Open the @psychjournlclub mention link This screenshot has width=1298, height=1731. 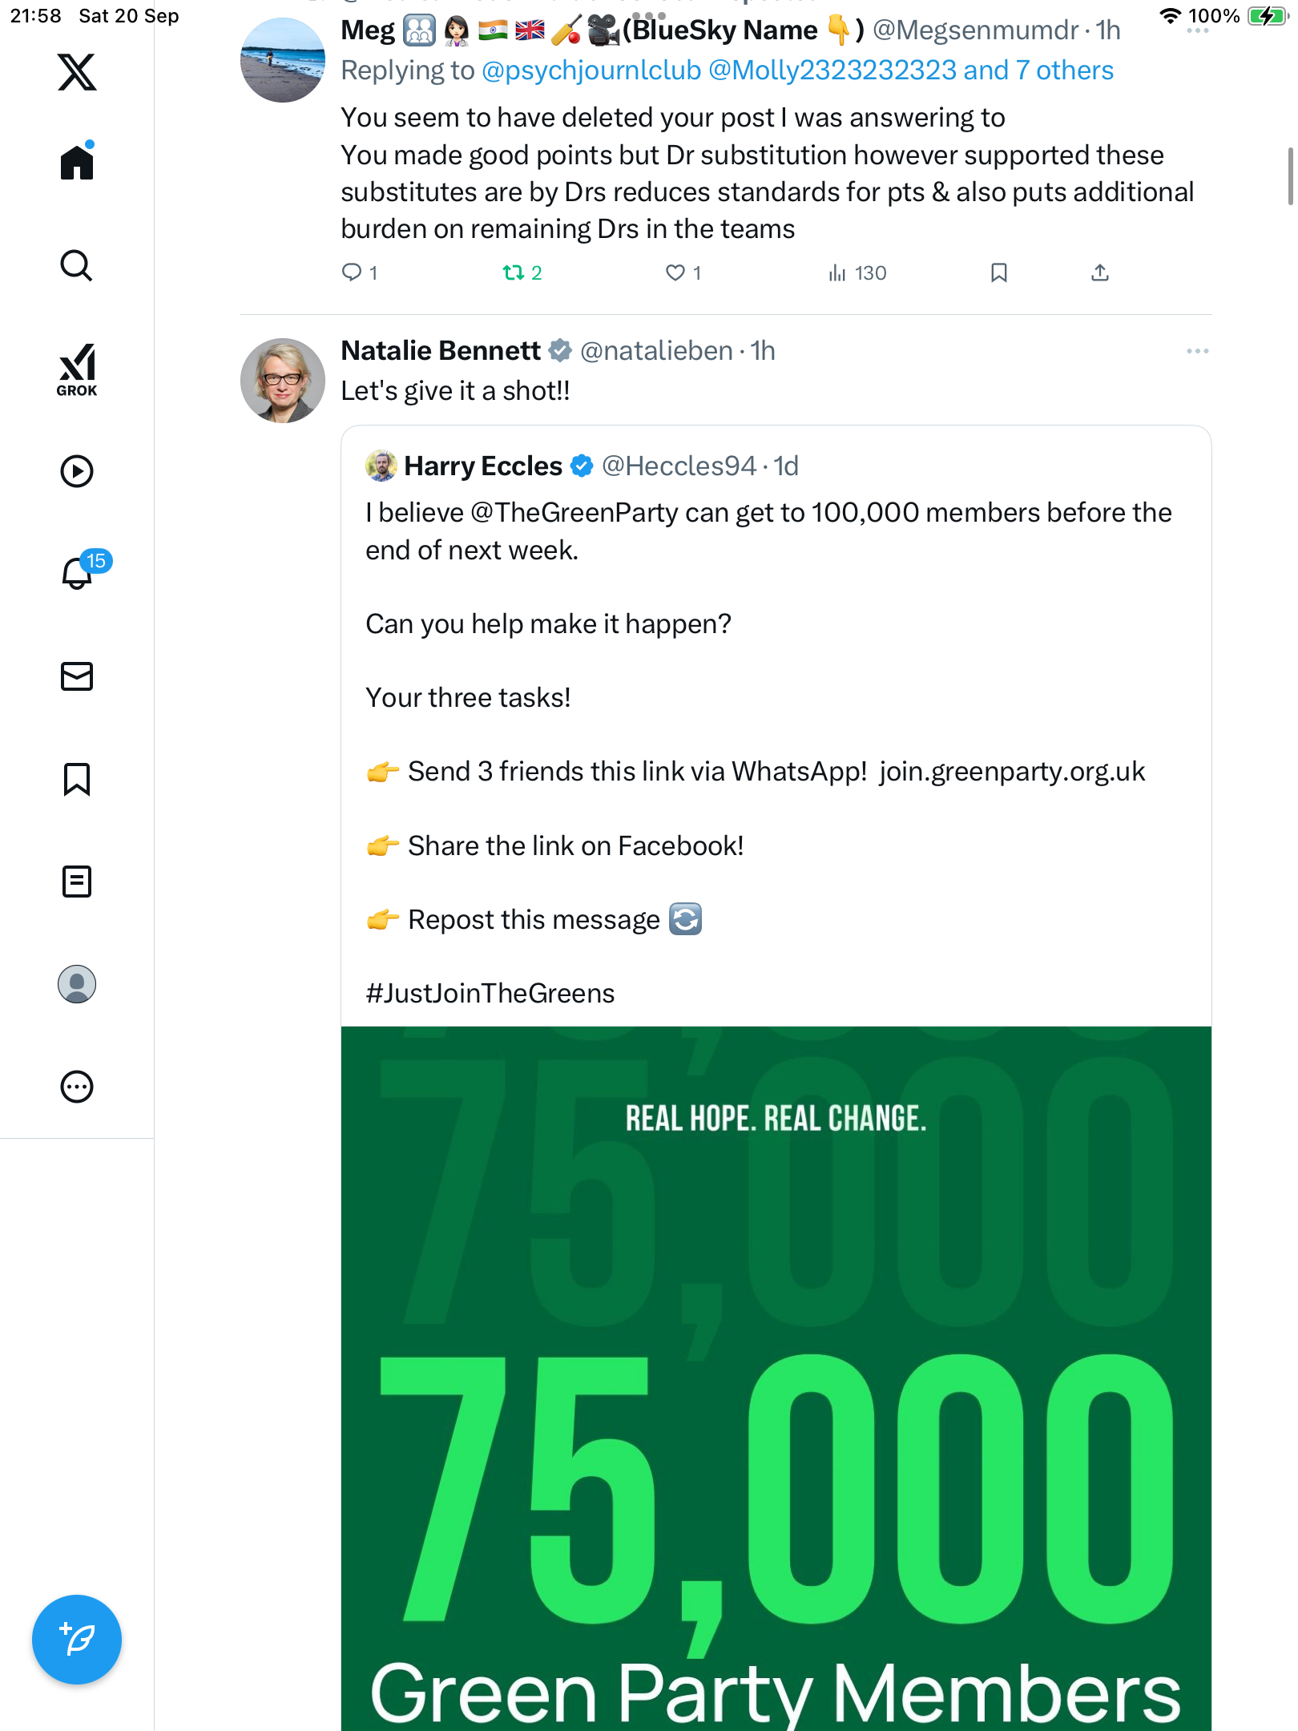point(591,71)
